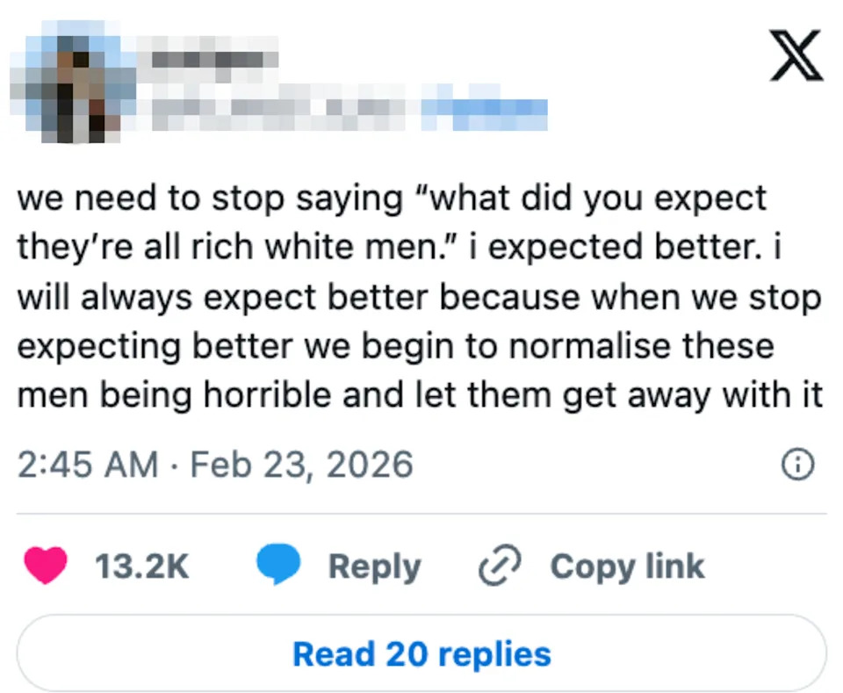Click the 13.2K like count
Image resolution: width=843 pixels, height=693 pixels.
click(143, 566)
